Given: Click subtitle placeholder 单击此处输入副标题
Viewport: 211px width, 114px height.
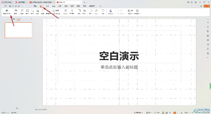Looking at the screenshot, I should (x=119, y=67).
